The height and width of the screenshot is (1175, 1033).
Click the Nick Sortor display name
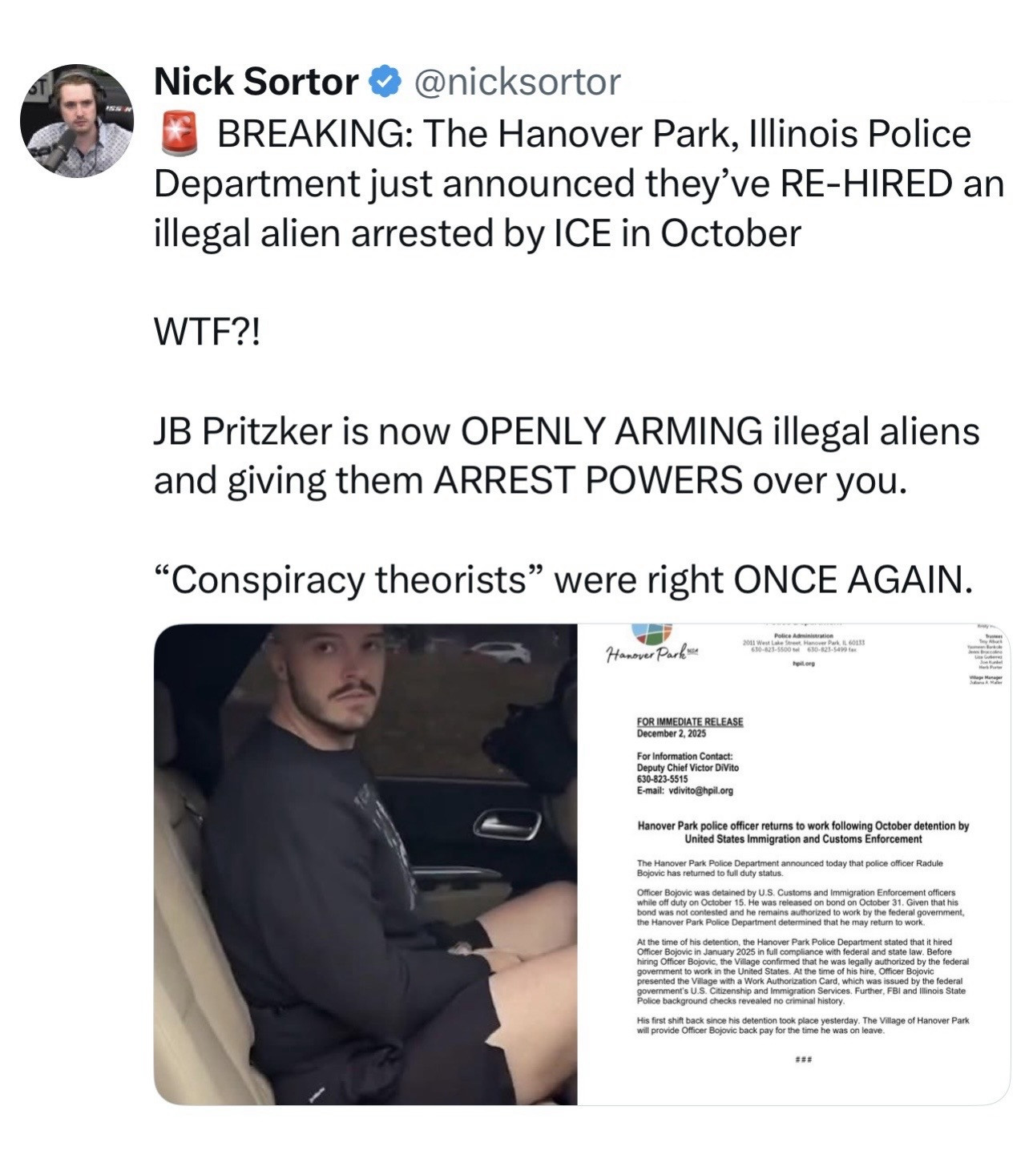(x=256, y=81)
